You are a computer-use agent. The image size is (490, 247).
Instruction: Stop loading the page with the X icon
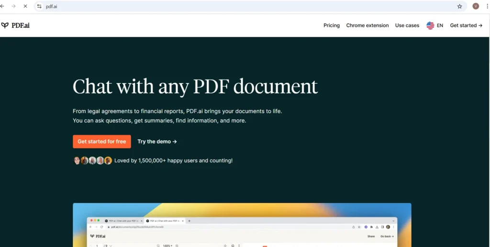coord(25,6)
